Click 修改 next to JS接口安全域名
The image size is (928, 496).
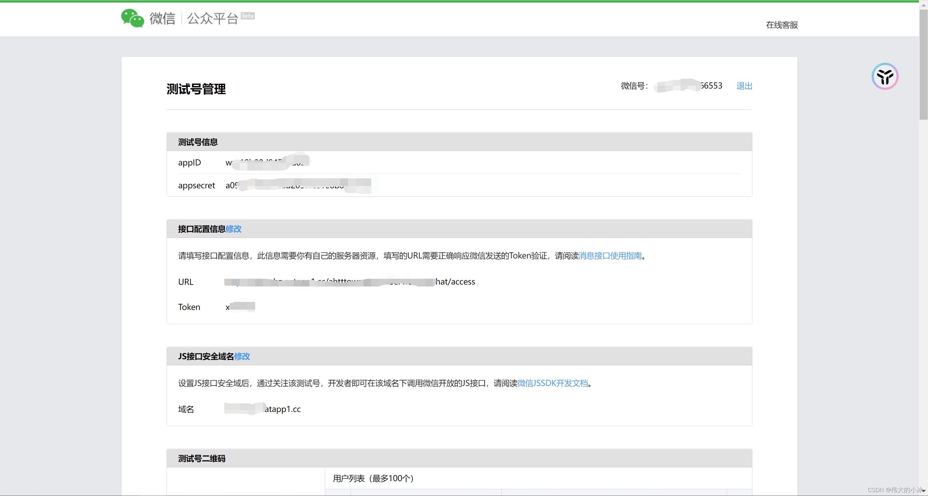[242, 356]
